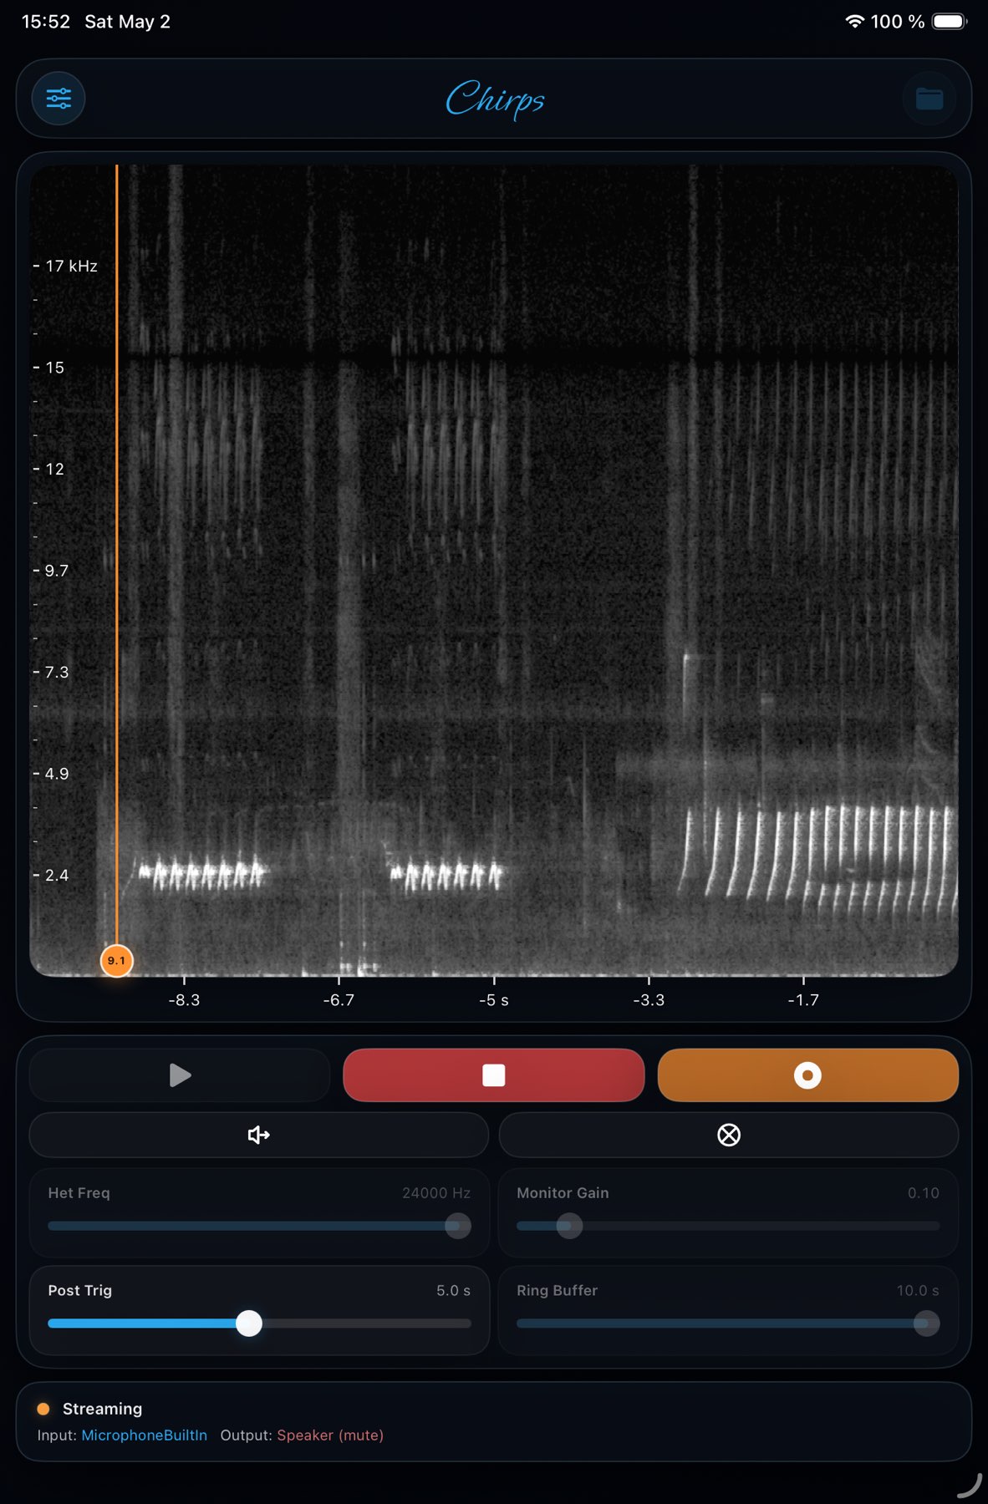The image size is (988, 1504).
Task: Click the -1.7 time axis label
Action: [x=803, y=1000]
